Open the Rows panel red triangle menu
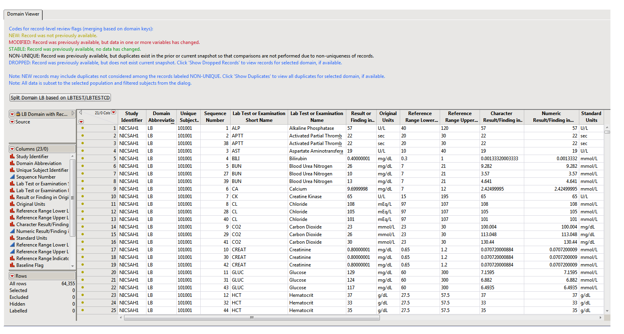 point(12,276)
